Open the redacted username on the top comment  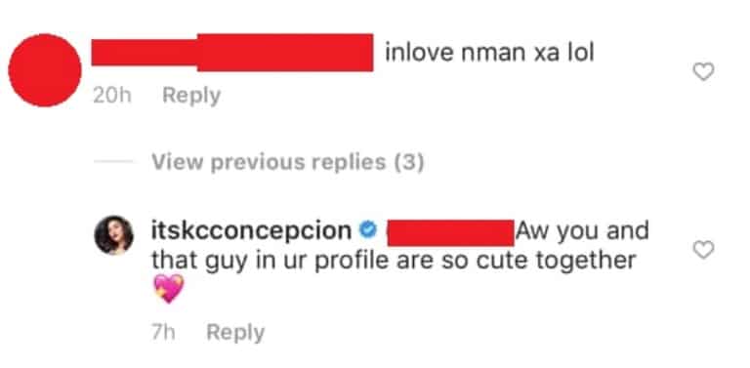pos(232,52)
